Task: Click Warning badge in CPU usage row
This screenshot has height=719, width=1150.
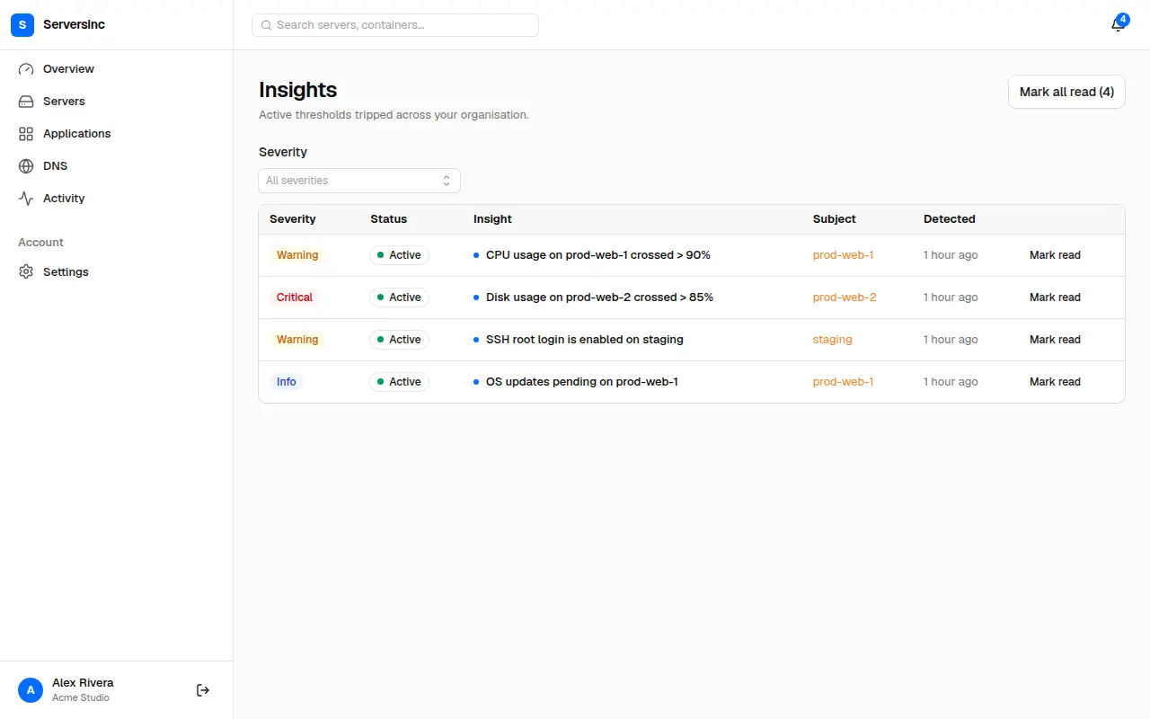Action: coord(297,255)
